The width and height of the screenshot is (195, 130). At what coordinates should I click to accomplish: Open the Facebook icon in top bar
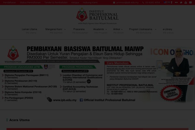(x=172, y=2)
